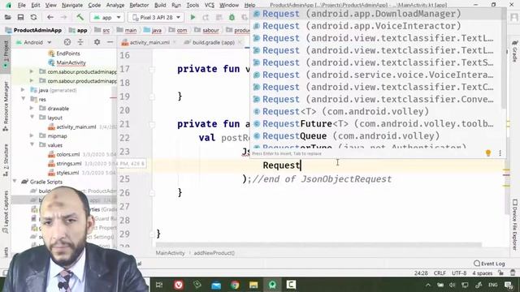520x292 pixels.
Task: Open Device File Explorer side tab
Action: click(x=514, y=225)
